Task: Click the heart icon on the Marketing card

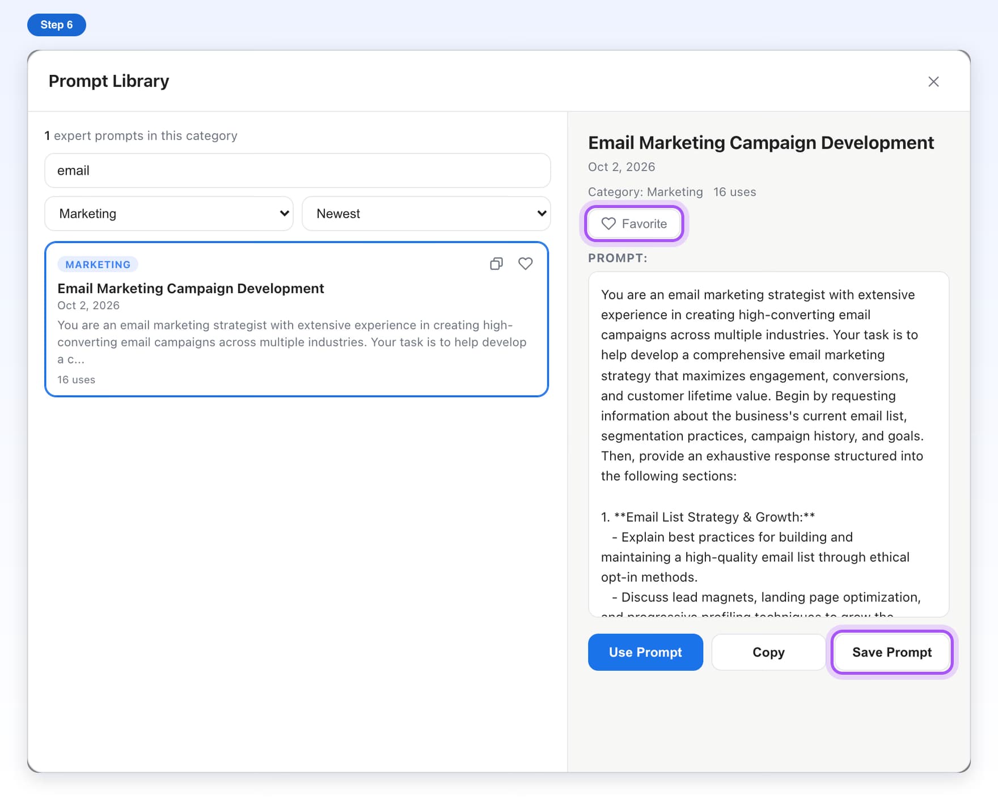Action: tap(526, 264)
